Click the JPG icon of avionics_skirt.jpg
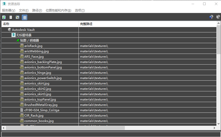The image size is (221, 137). (x=22, y=83)
